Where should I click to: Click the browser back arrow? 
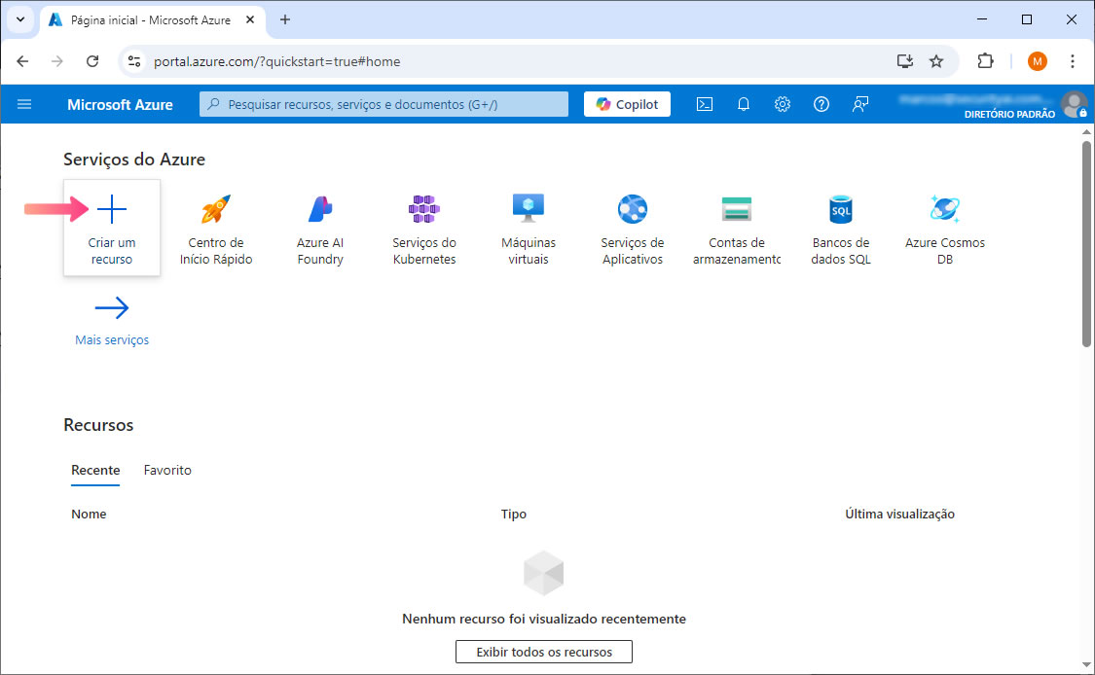coord(22,61)
